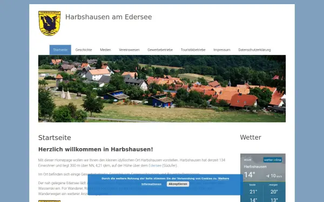Click the Harbshausen location in weather widget
This screenshot has width=324, height=202.
tap(255, 166)
